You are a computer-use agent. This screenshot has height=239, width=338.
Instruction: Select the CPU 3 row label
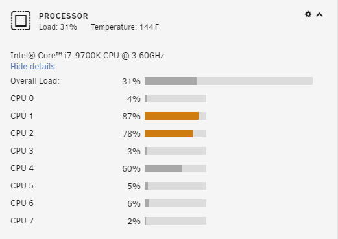point(22,151)
